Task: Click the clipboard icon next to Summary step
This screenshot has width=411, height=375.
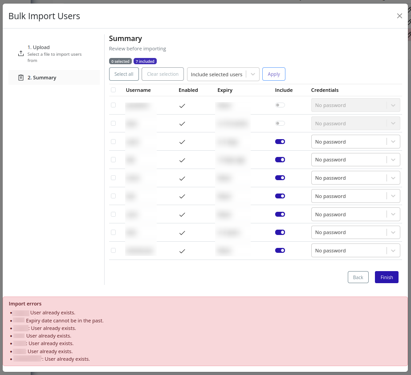Action: pos(20,77)
